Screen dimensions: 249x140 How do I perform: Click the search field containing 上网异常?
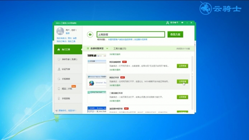[x=131, y=34]
